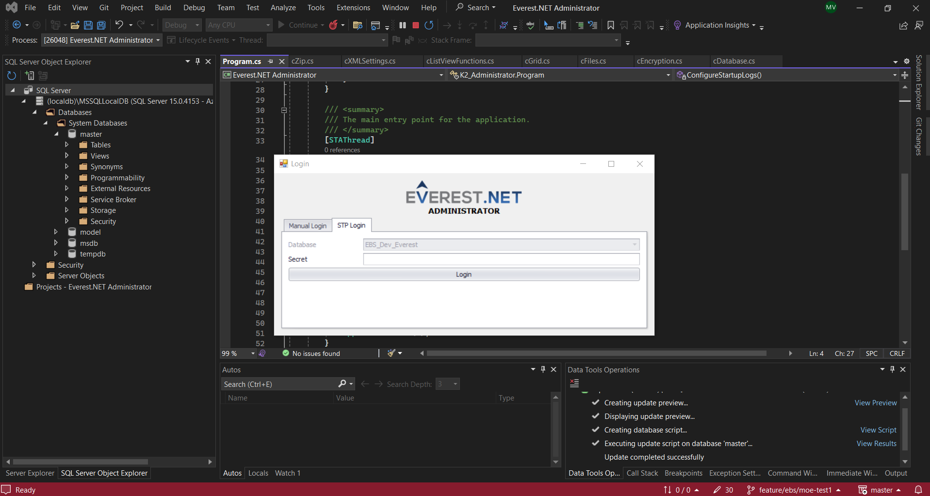Click the code editor vertical scrollbar
Viewport: 930px width, 496px height.
coord(904,212)
